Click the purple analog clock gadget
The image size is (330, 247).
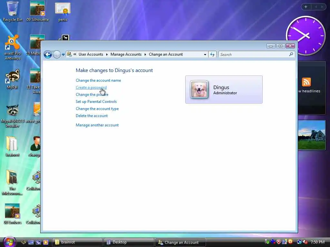coord(306,36)
